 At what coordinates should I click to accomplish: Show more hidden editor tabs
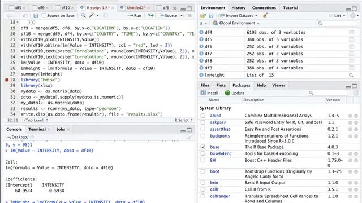click(175, 8)
